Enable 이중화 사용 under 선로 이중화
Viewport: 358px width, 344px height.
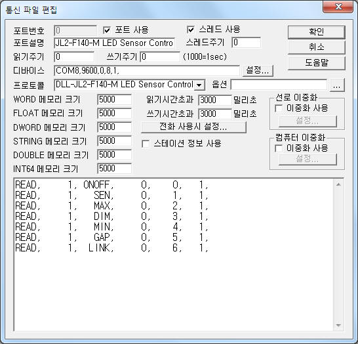[279, 108]
